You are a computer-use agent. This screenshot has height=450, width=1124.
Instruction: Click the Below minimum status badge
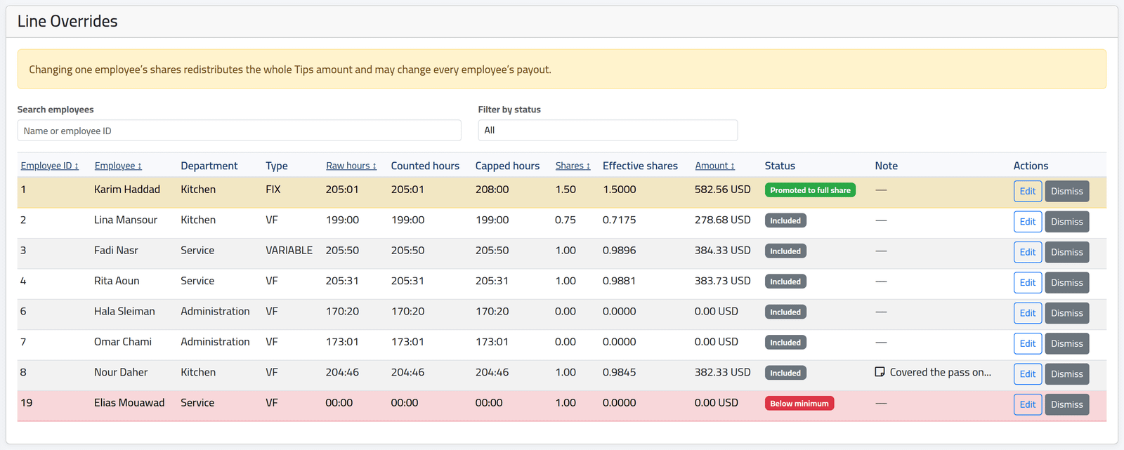coord(799,404)
